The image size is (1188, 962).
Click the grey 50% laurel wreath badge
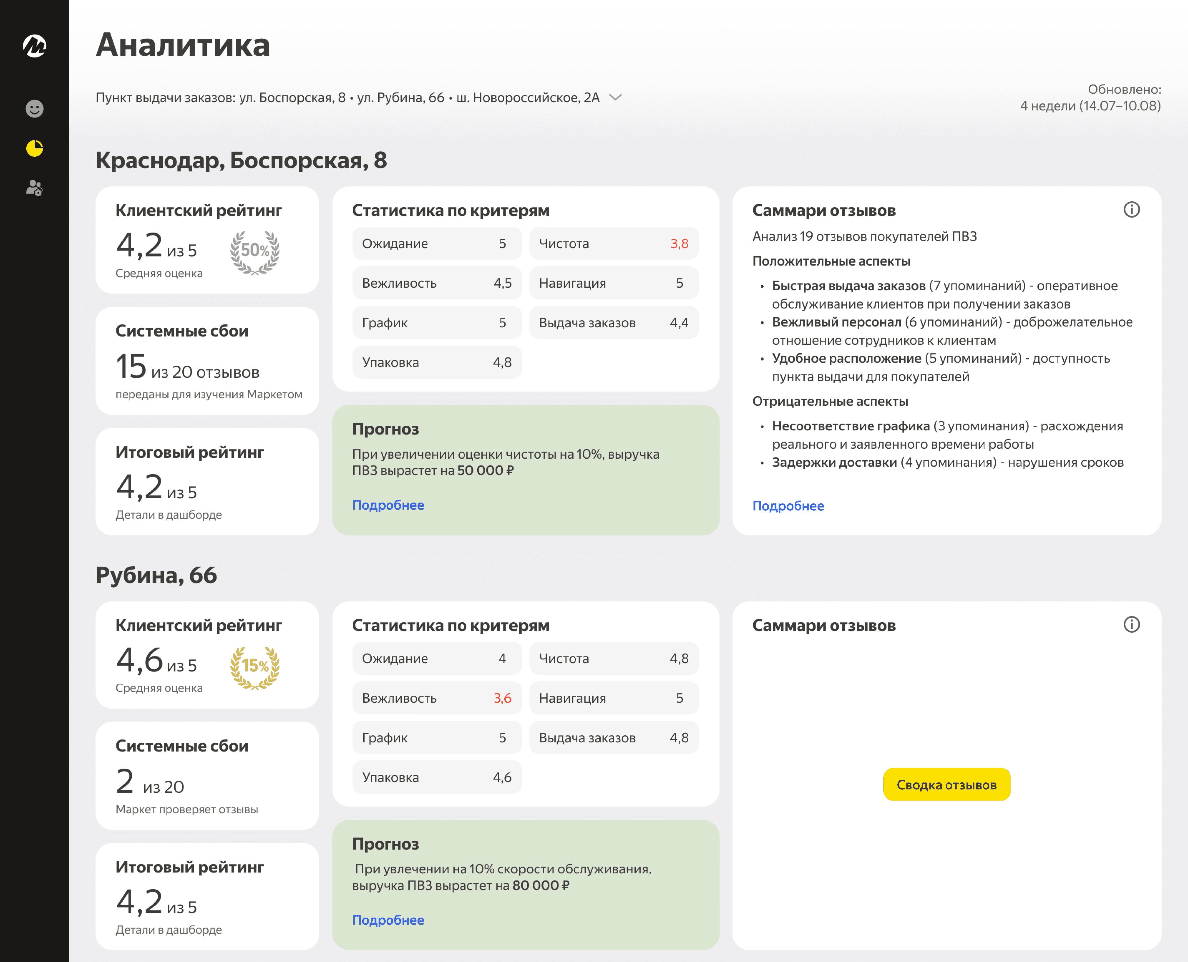(x=255, y=252)
